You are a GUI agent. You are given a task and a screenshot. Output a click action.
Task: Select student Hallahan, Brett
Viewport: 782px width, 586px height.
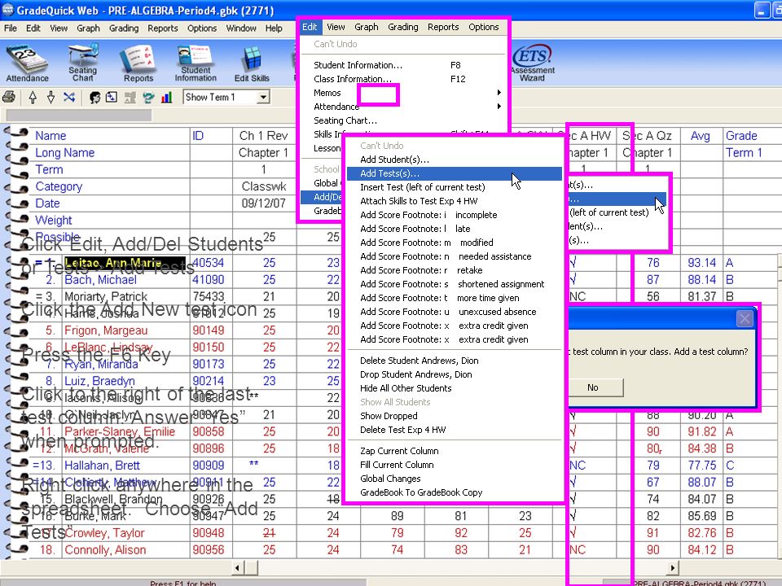(x=103, y=466)
